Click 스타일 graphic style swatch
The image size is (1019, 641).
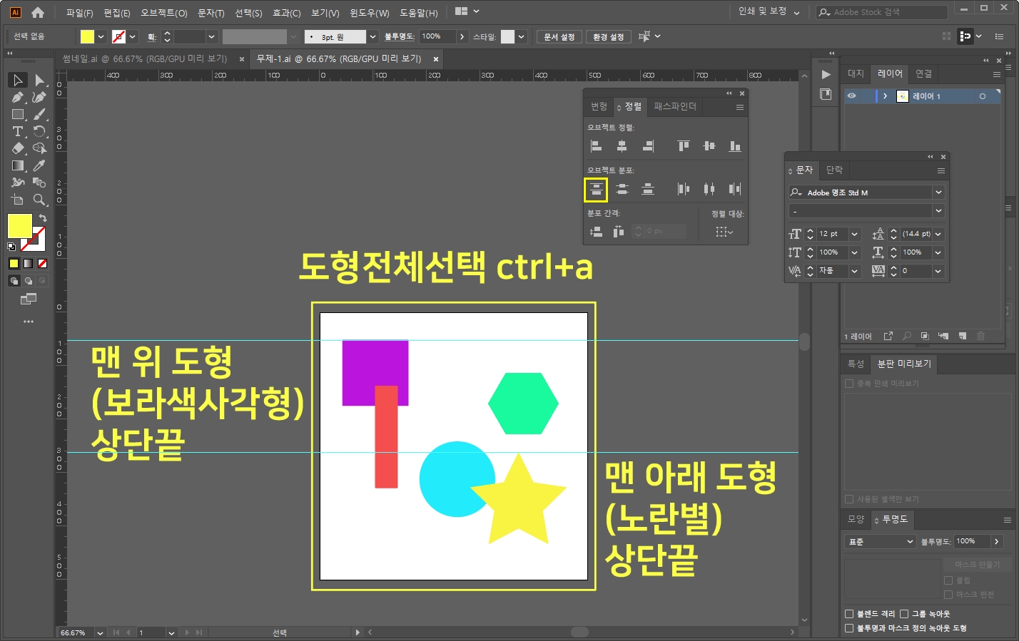(x=507, y=36)
